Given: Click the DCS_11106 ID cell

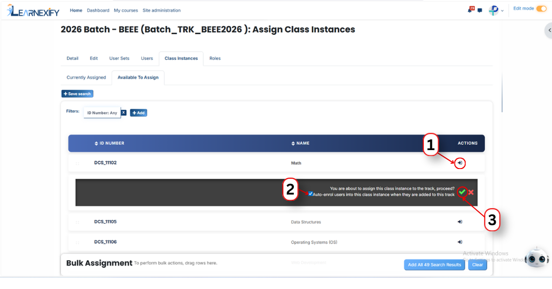Looking at the screenshot, I should pyautogui.click(x=105, y=242).
